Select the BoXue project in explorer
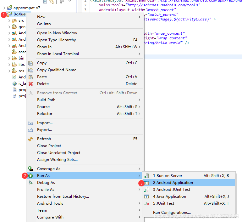242x222 pixels. pos(19,14)
